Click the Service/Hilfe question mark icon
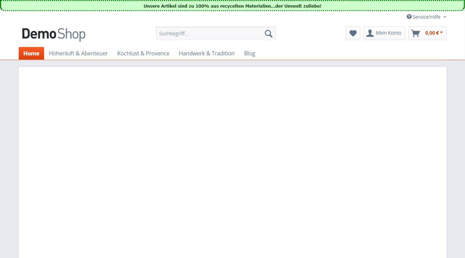This screenshot has height=258, width=465. tap(409, 17)
